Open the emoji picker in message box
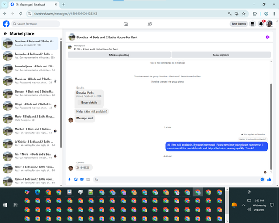This screenshot has height=223, width=279. pyautogui.click(x=262, y=180)
